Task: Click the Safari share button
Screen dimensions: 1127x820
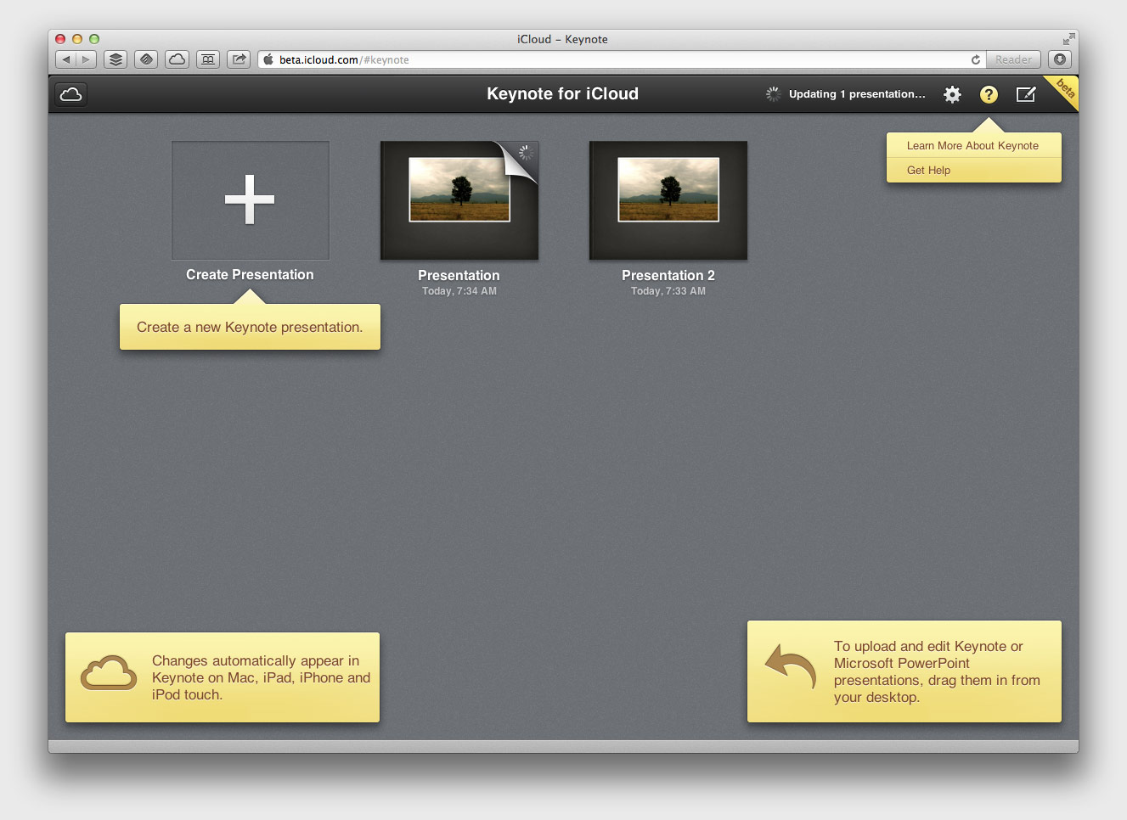Action: pyautogui.click(x=239, y=59)
